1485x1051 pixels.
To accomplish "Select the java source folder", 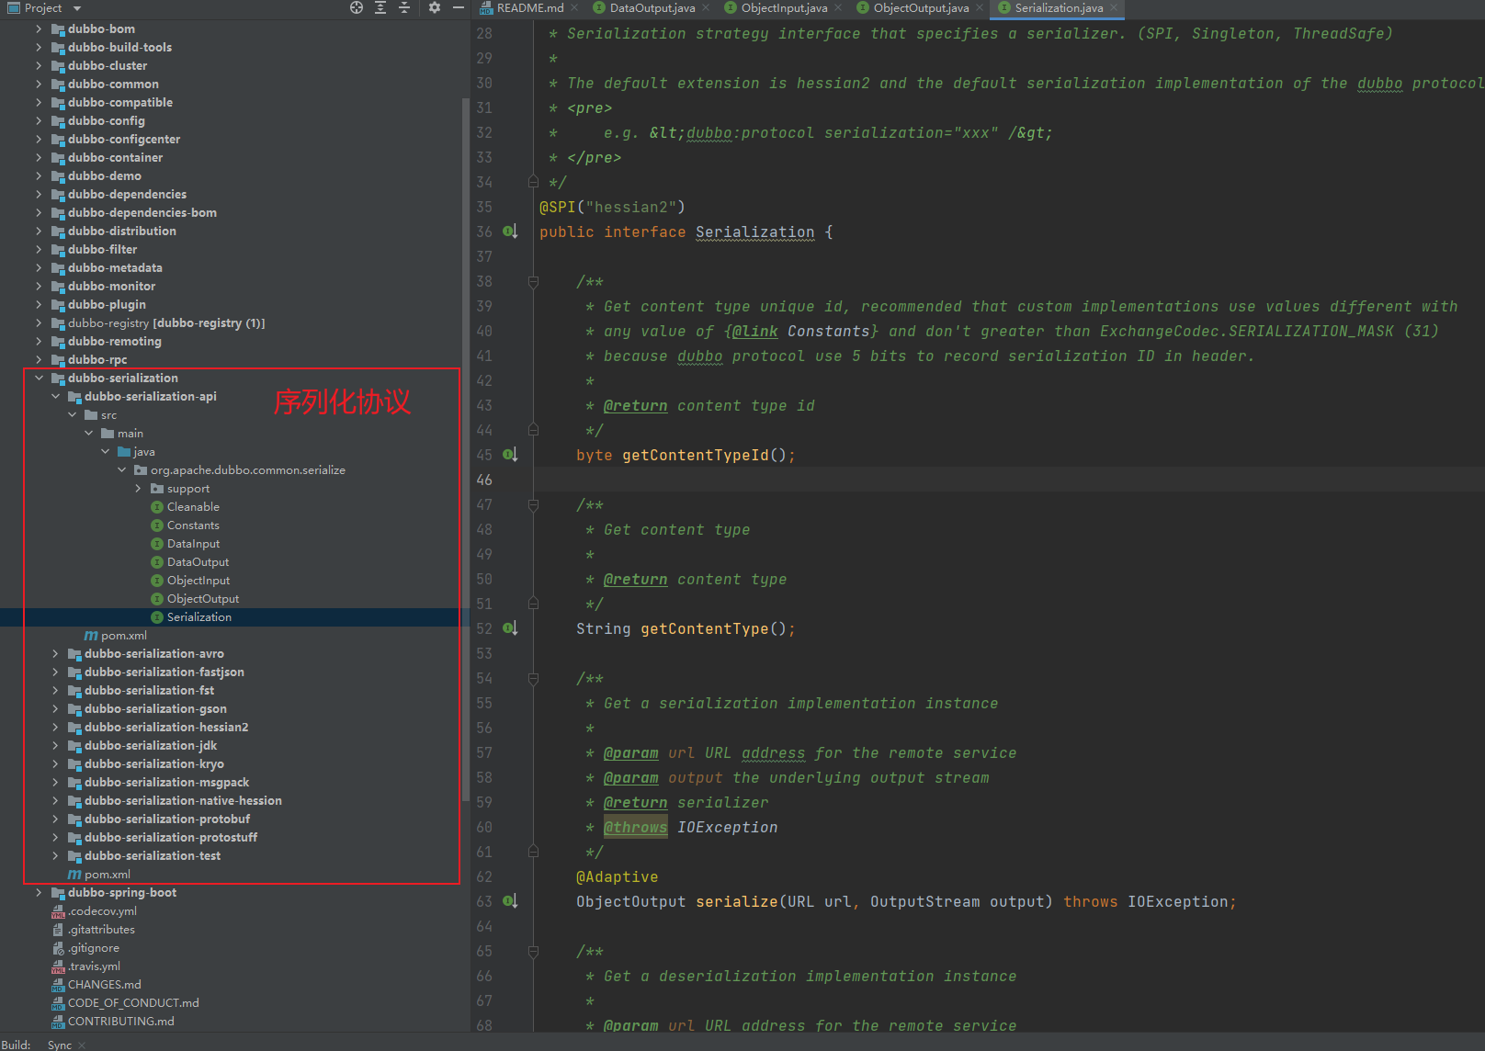I will point(143,452).
